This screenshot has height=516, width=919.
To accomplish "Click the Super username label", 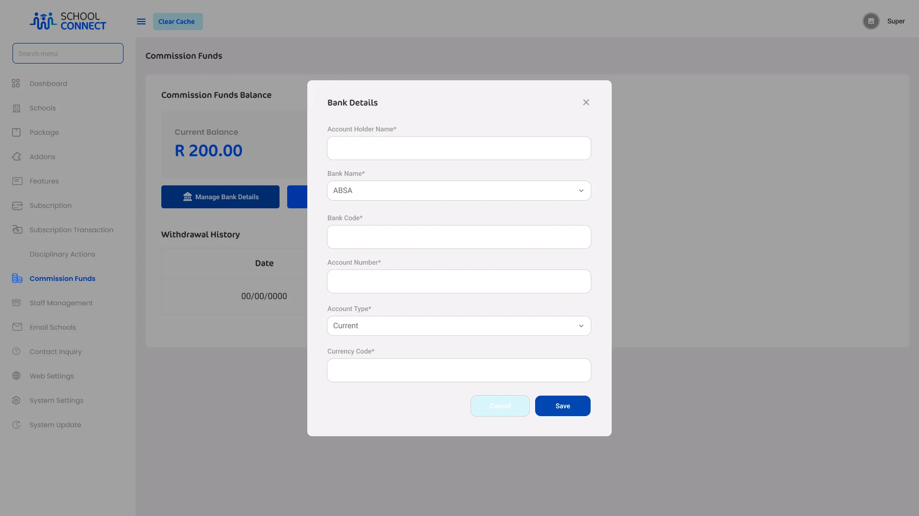I will pyautogui.click(x=896, y=21).
